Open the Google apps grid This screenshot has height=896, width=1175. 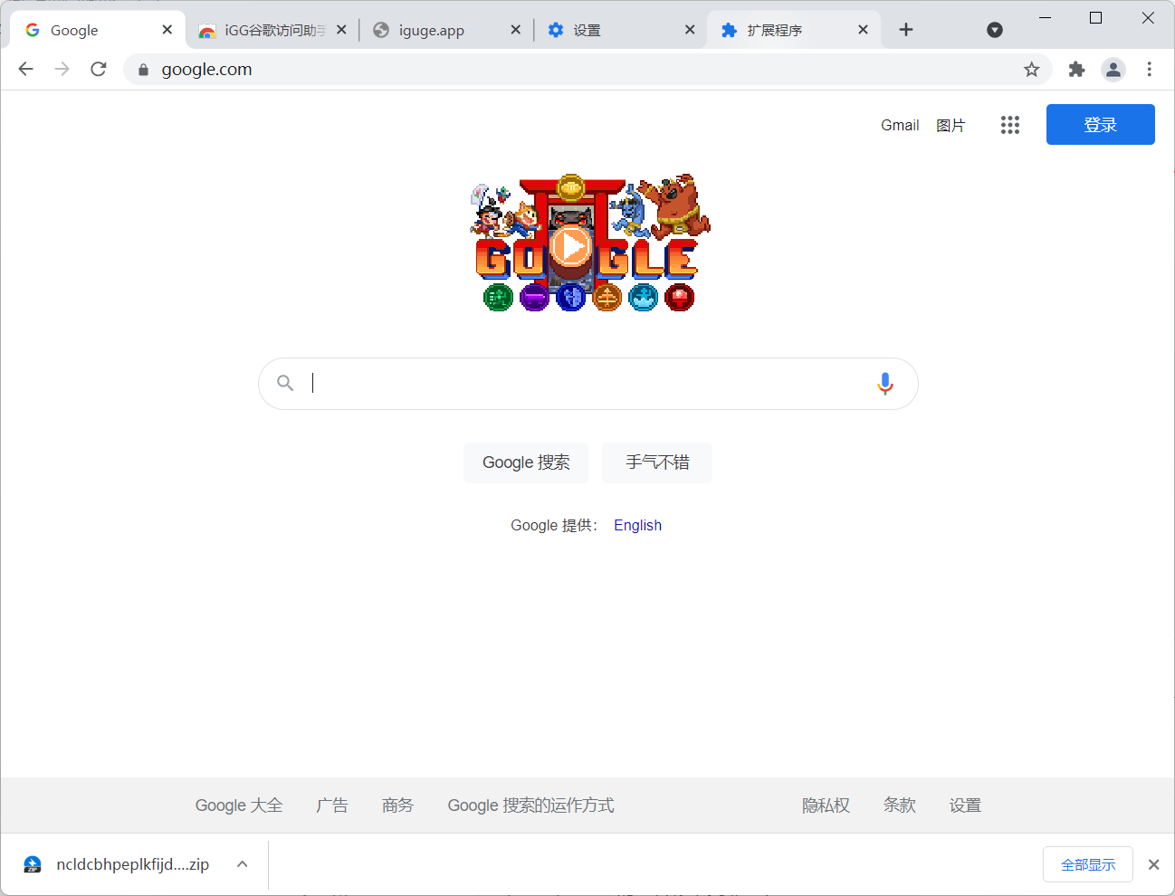pos(1009,125)
